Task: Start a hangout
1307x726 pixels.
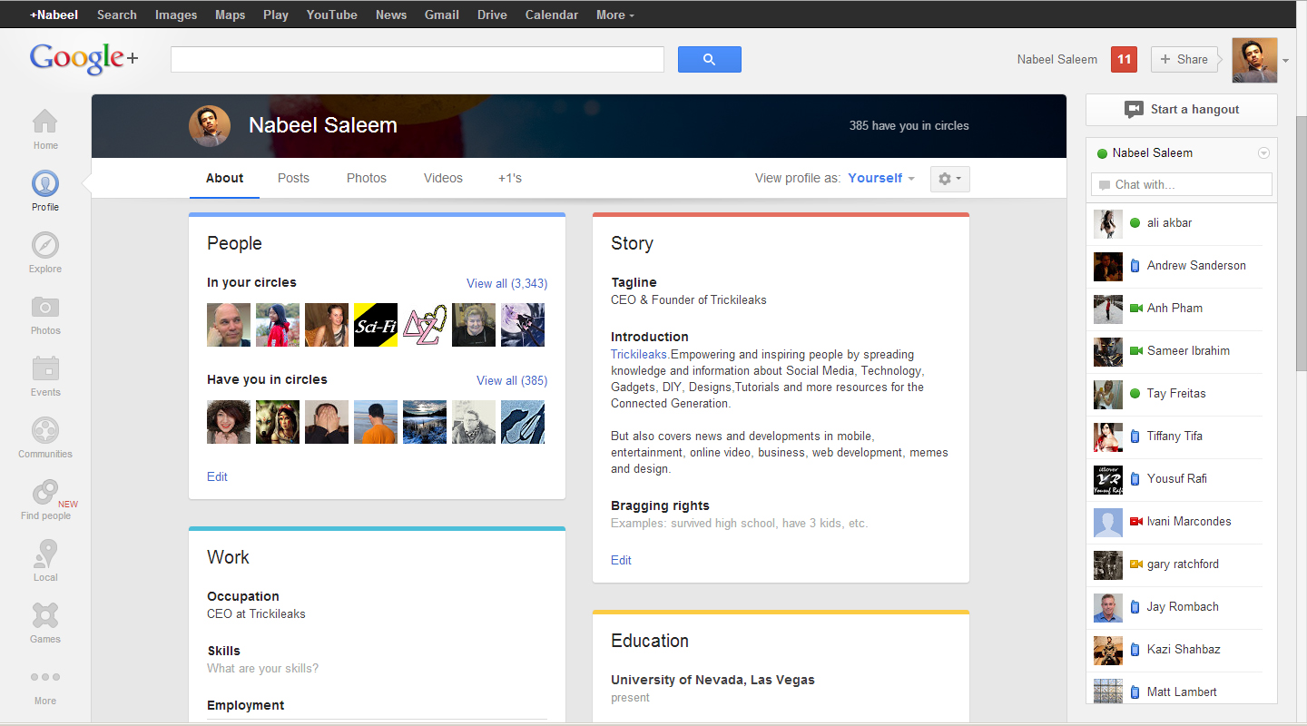Action: (x=1182, y=110)
